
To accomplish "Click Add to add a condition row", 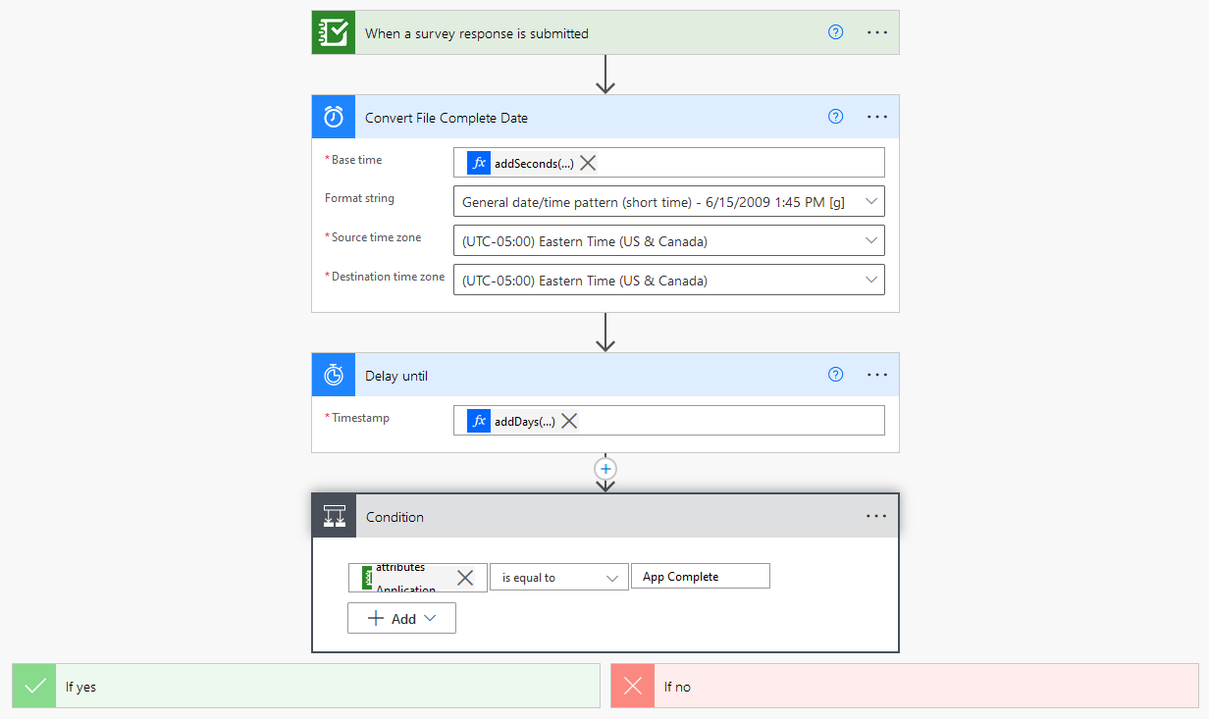I will pyautogui.click(x=401, y=619).
